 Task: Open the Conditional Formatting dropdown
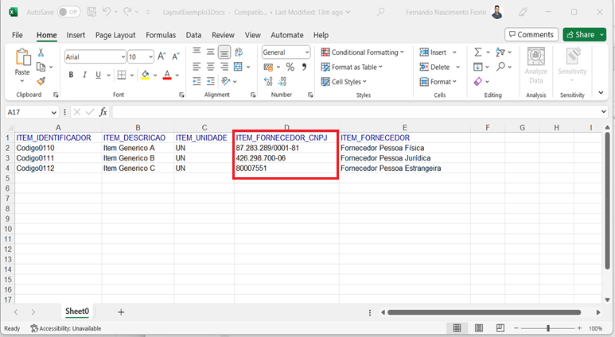click(x=363, y=52)
